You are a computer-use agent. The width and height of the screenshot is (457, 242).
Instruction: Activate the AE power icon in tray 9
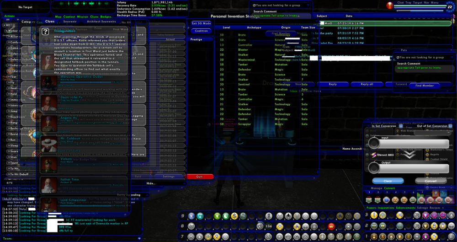pos(243,216)
